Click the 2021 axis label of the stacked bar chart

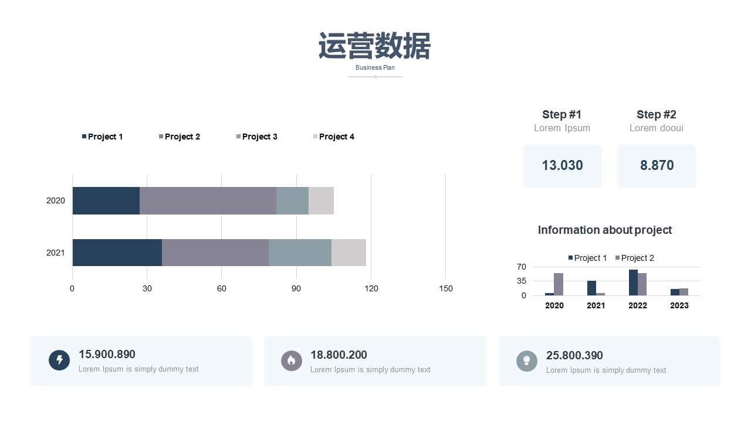coord(56,253)
